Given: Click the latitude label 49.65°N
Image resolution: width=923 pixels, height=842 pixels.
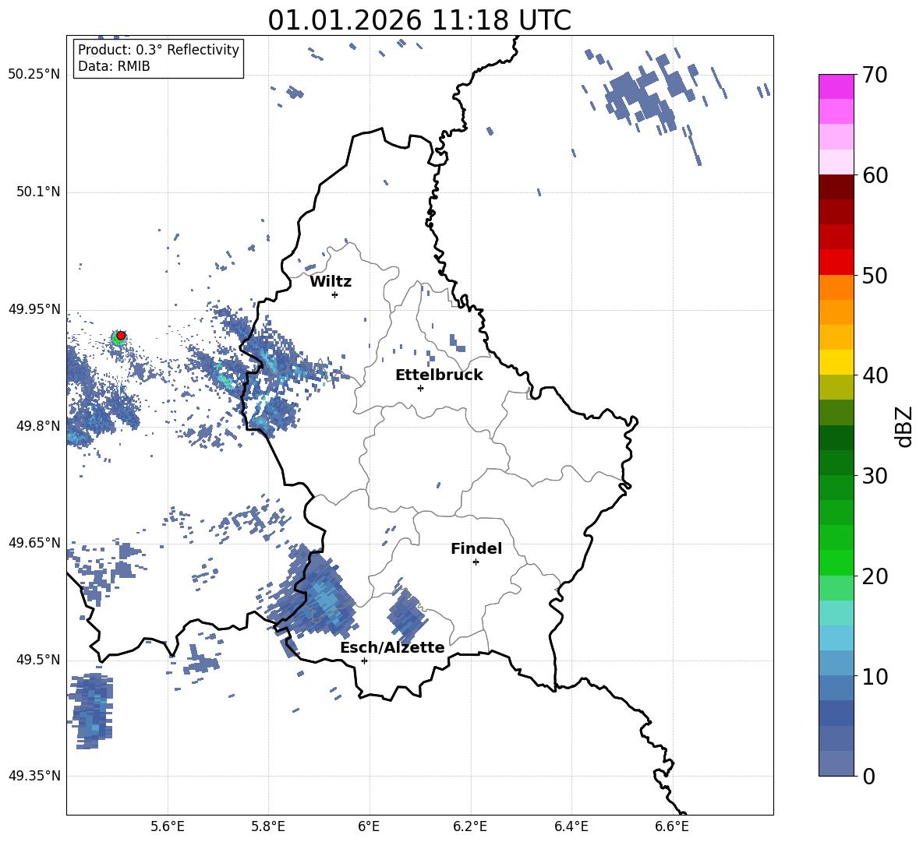Looking at the screenshot, I should tap(34, 542).
